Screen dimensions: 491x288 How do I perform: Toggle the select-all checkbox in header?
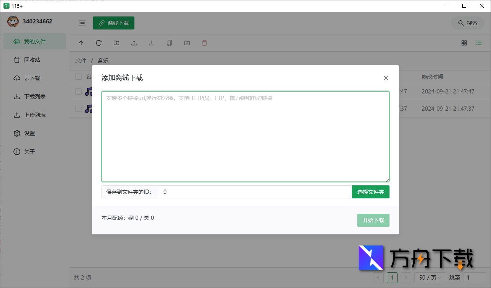point(79,77)
